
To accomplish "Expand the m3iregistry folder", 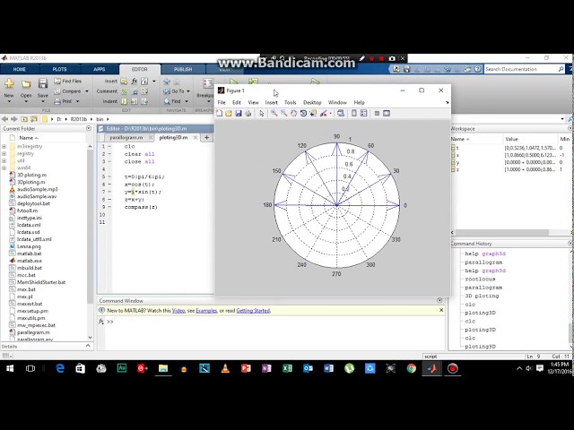I will tap(4, 146).
